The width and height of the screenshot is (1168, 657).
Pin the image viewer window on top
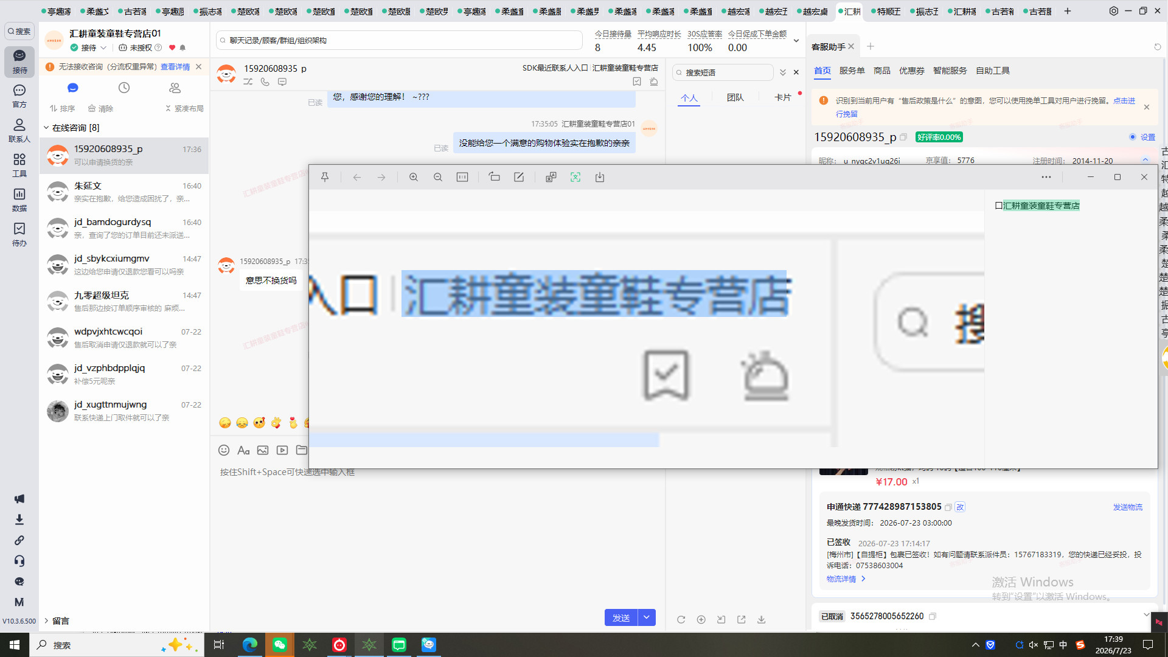point(325,177)
